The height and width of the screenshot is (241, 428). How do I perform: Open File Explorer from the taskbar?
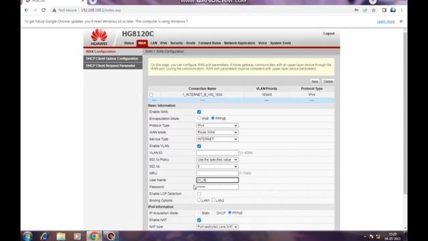tap(61, 236)
